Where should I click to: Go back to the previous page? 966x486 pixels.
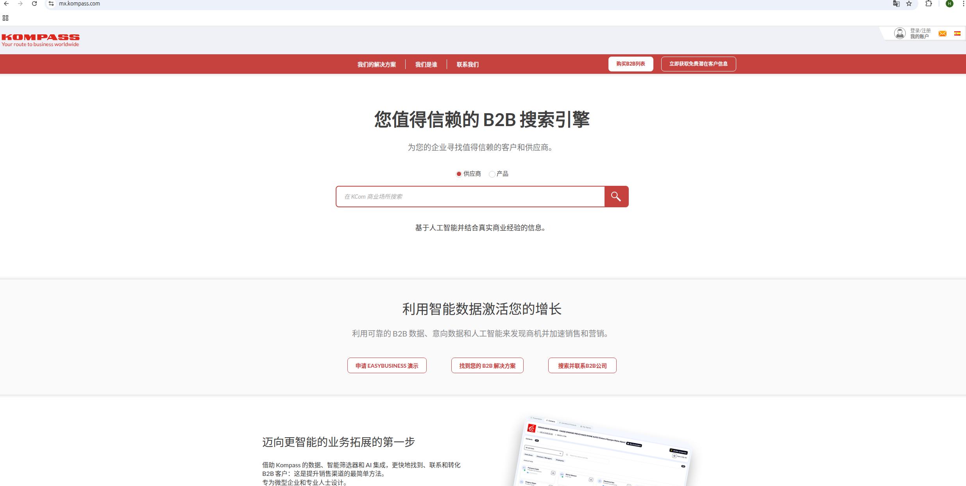pos(6,4)
